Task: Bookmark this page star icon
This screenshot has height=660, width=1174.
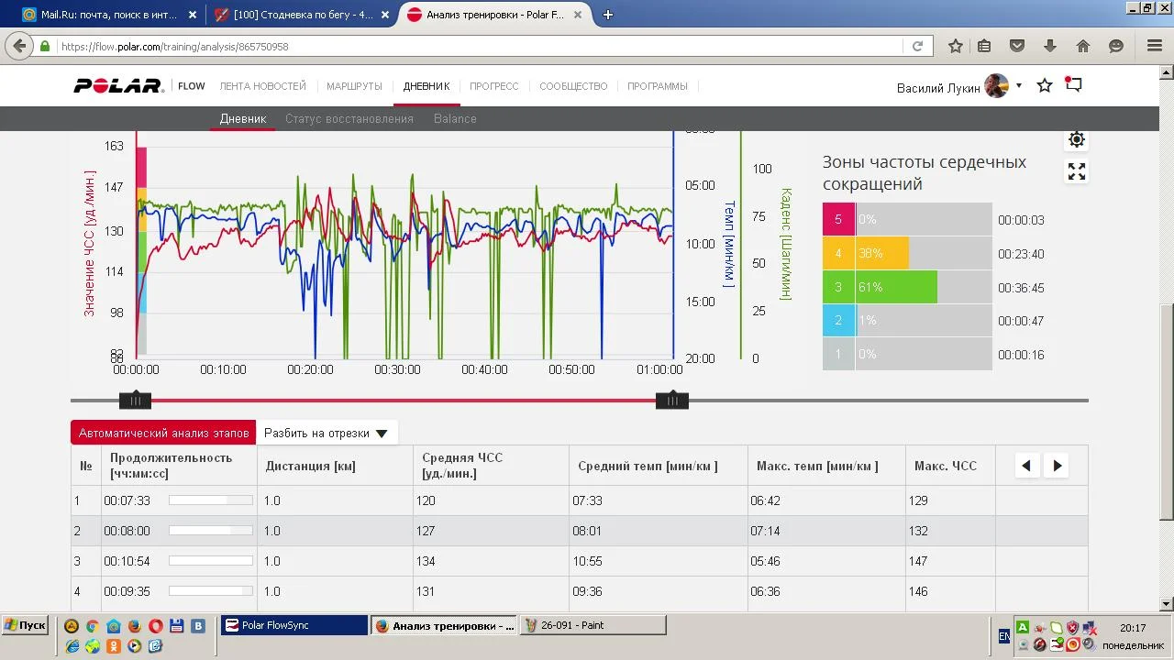Action: coord(956,46)
